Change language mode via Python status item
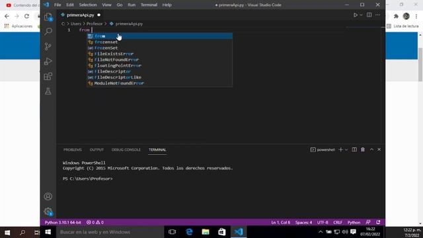Image resolution: width=423 pixels, height=238 pixels. coord(354,223)
